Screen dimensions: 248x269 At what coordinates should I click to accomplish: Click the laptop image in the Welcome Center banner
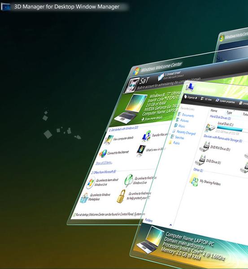coord(131,108)
